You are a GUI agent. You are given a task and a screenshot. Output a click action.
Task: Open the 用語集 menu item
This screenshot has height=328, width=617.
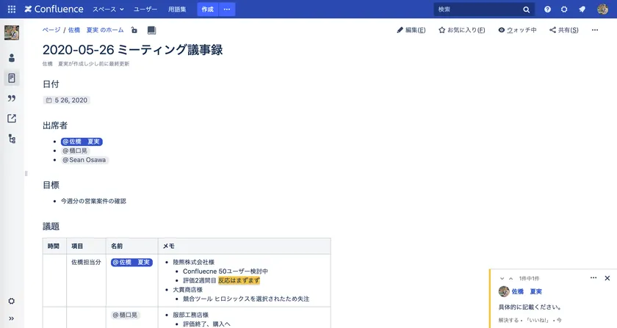176,10
